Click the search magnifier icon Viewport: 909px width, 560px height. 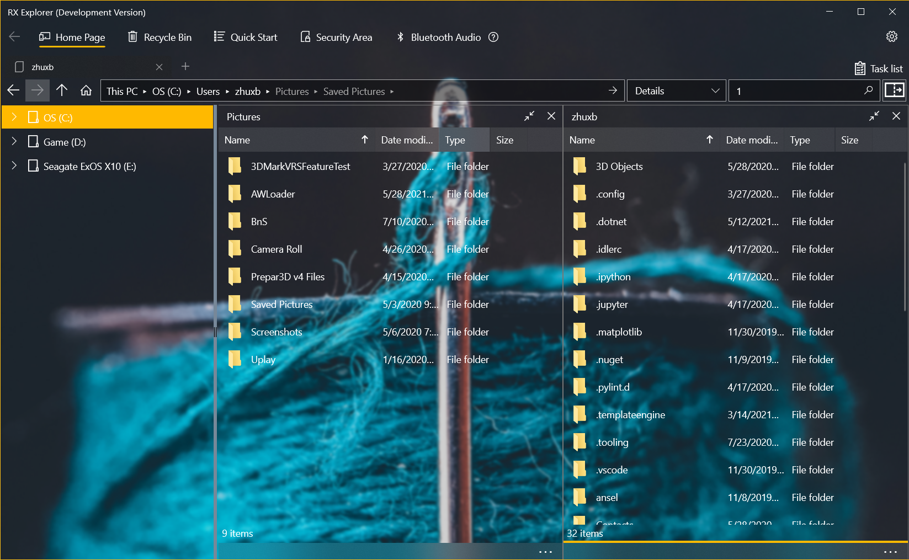click(x=868, y=90)
